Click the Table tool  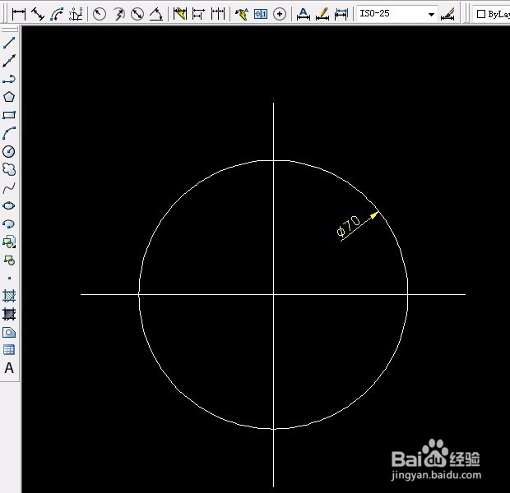click(x=9, y=350)
